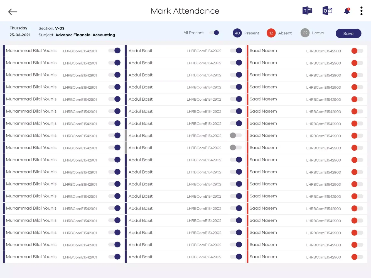Screen dimensions: 371x278
Task: Click the Thursday day label
Action: pyautogui.click(x=19, y=28)
